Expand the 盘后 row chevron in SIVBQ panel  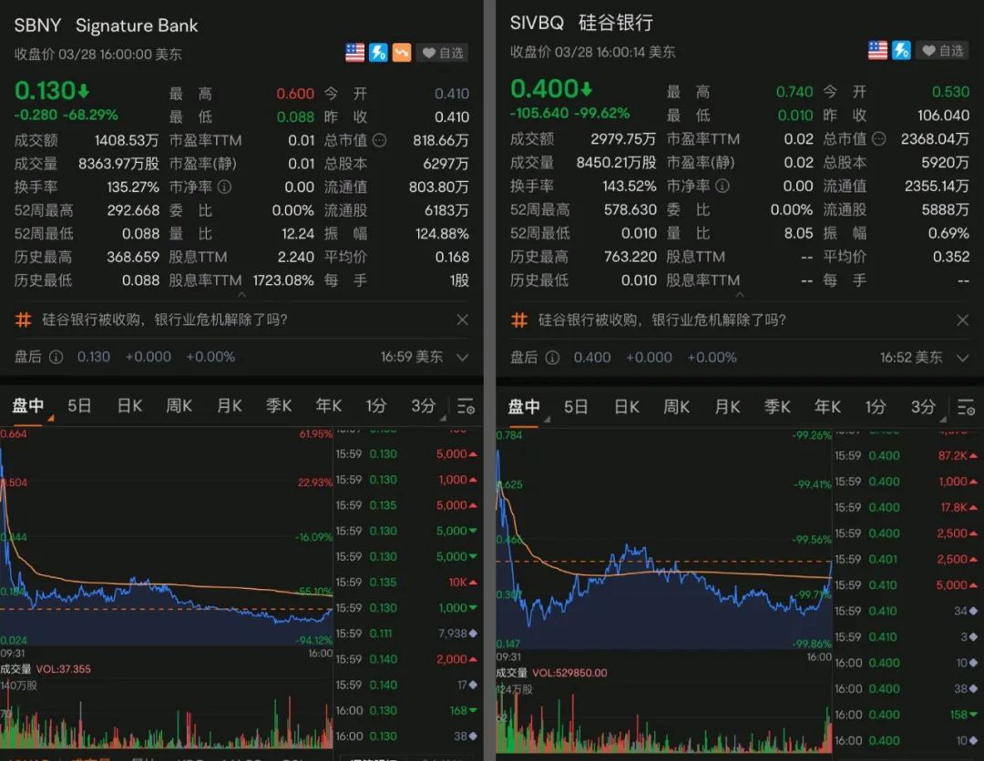pos(963,358)
